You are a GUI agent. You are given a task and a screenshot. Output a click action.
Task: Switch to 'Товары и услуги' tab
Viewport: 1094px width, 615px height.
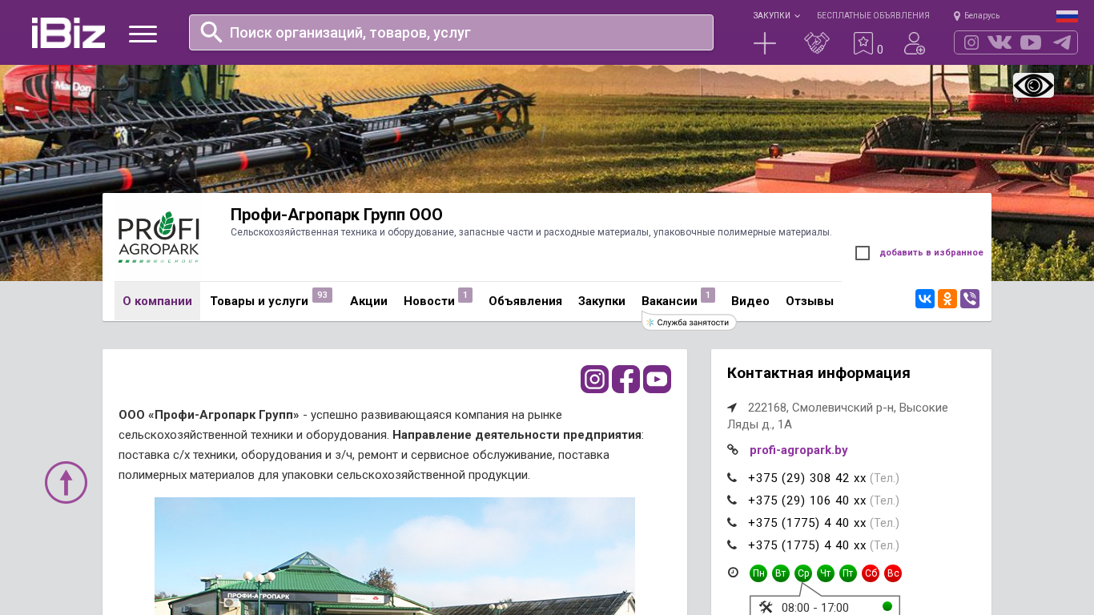click(259, 301)
